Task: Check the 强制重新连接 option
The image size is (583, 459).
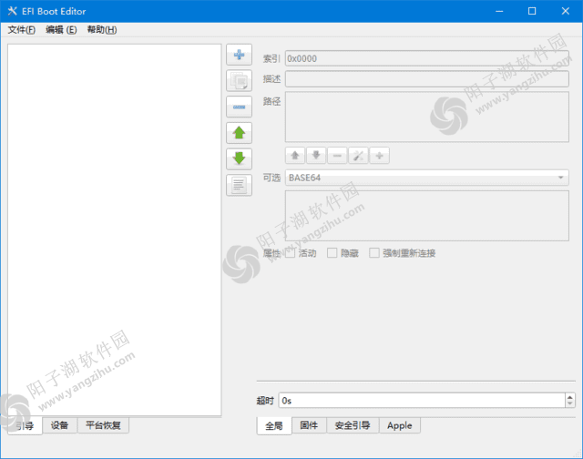Action: pyautogui.click(x=374, y=253)
